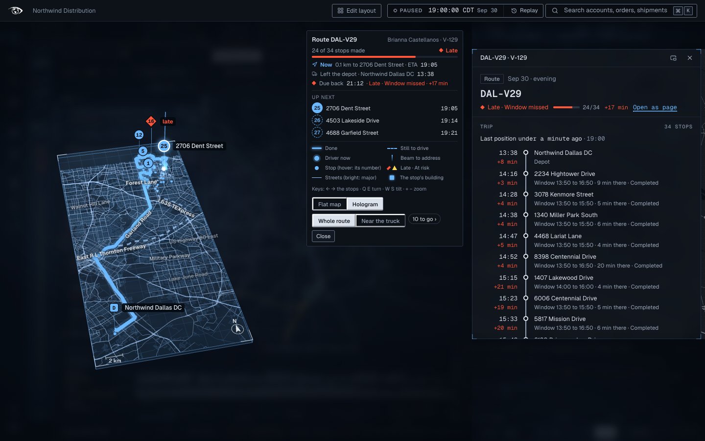Select Whole route view
Screen dimensions: 705x441
click(334, 221)
